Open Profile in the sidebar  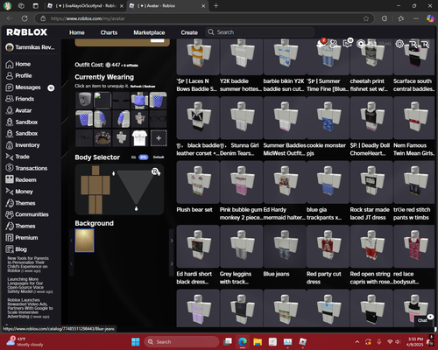click(x=18, y=76)
